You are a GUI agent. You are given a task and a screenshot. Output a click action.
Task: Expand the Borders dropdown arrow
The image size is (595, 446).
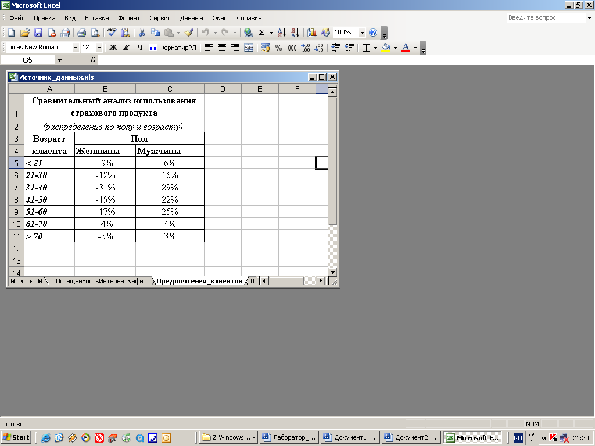click(376, 48)
